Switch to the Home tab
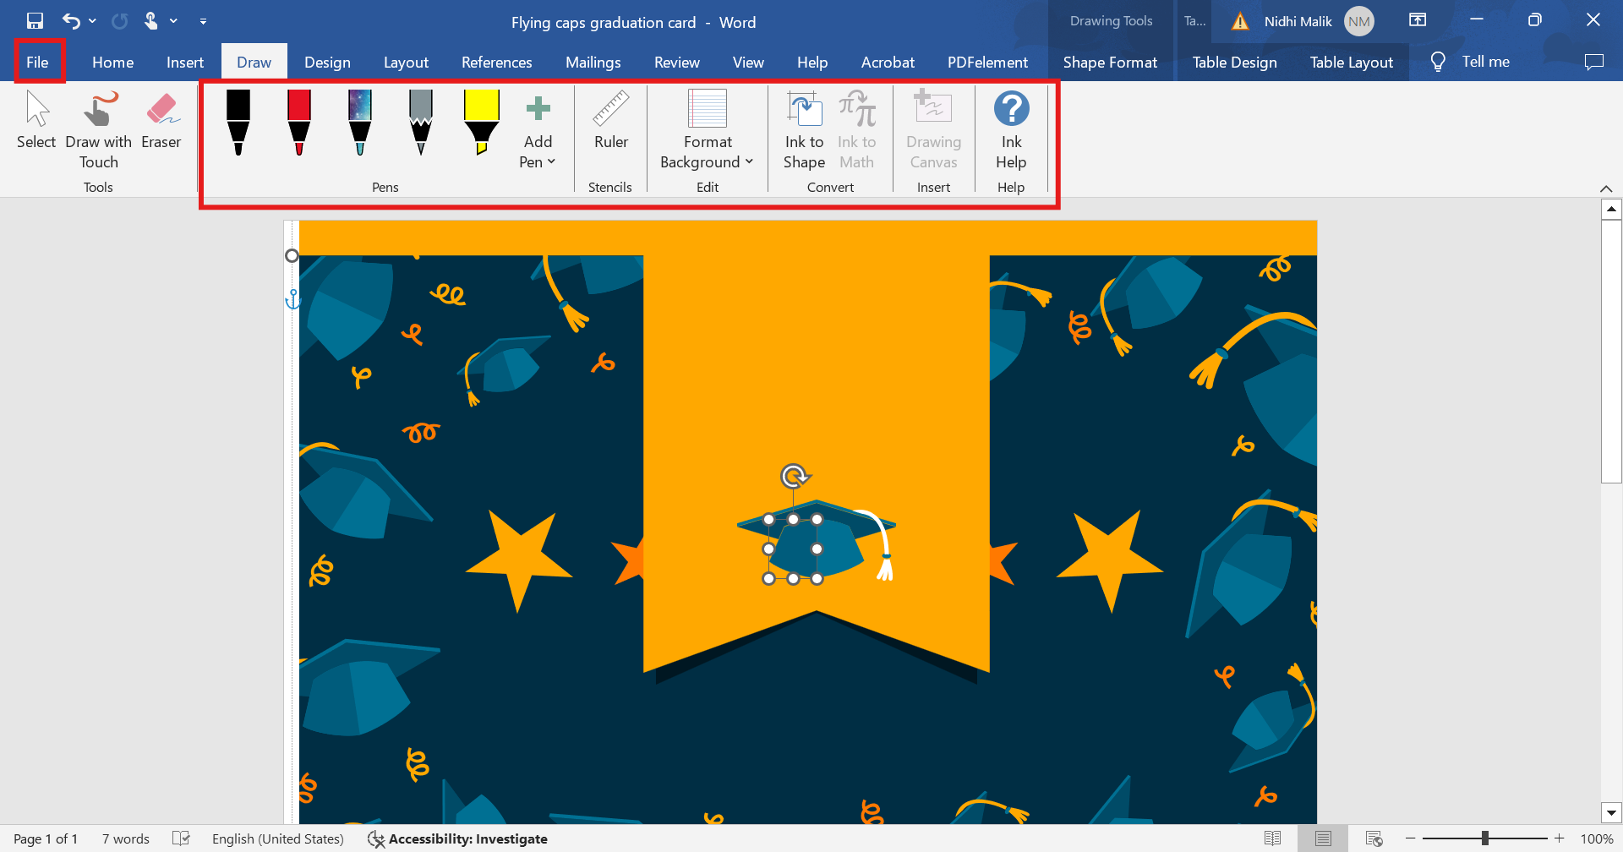The height and width of the screenshot is (852, 1623). tap(113, 62)
